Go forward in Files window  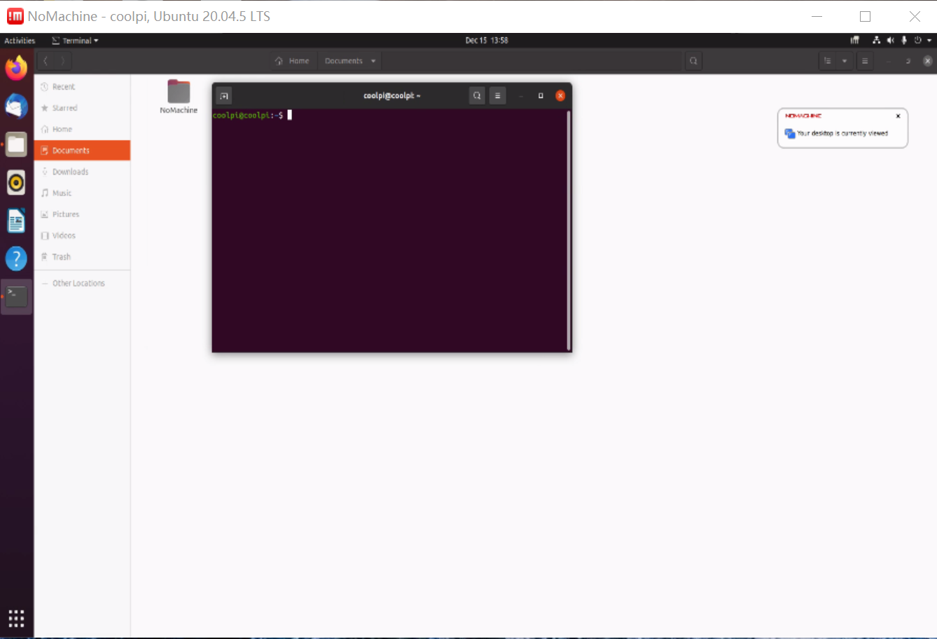click(63, 61)
